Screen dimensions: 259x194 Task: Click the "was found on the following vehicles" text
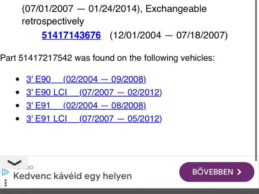[144, 58]
